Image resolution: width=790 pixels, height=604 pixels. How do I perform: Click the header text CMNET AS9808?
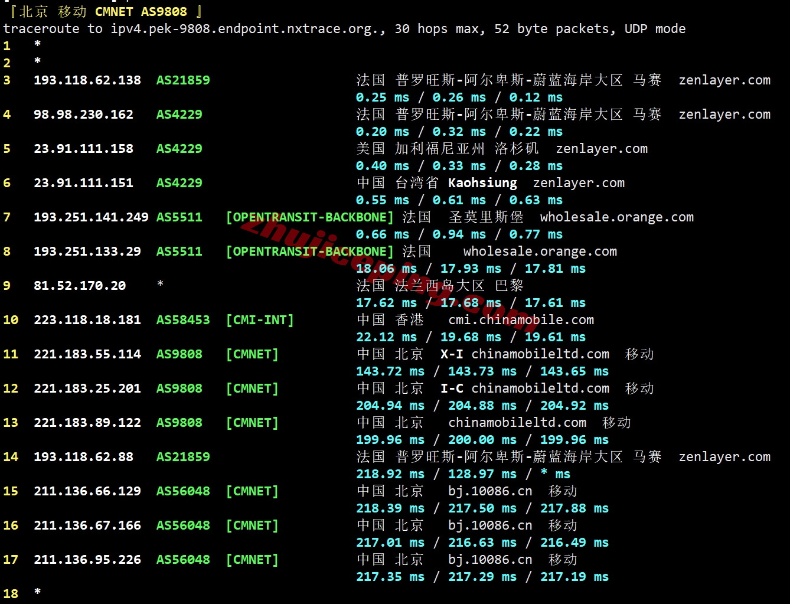141,12
